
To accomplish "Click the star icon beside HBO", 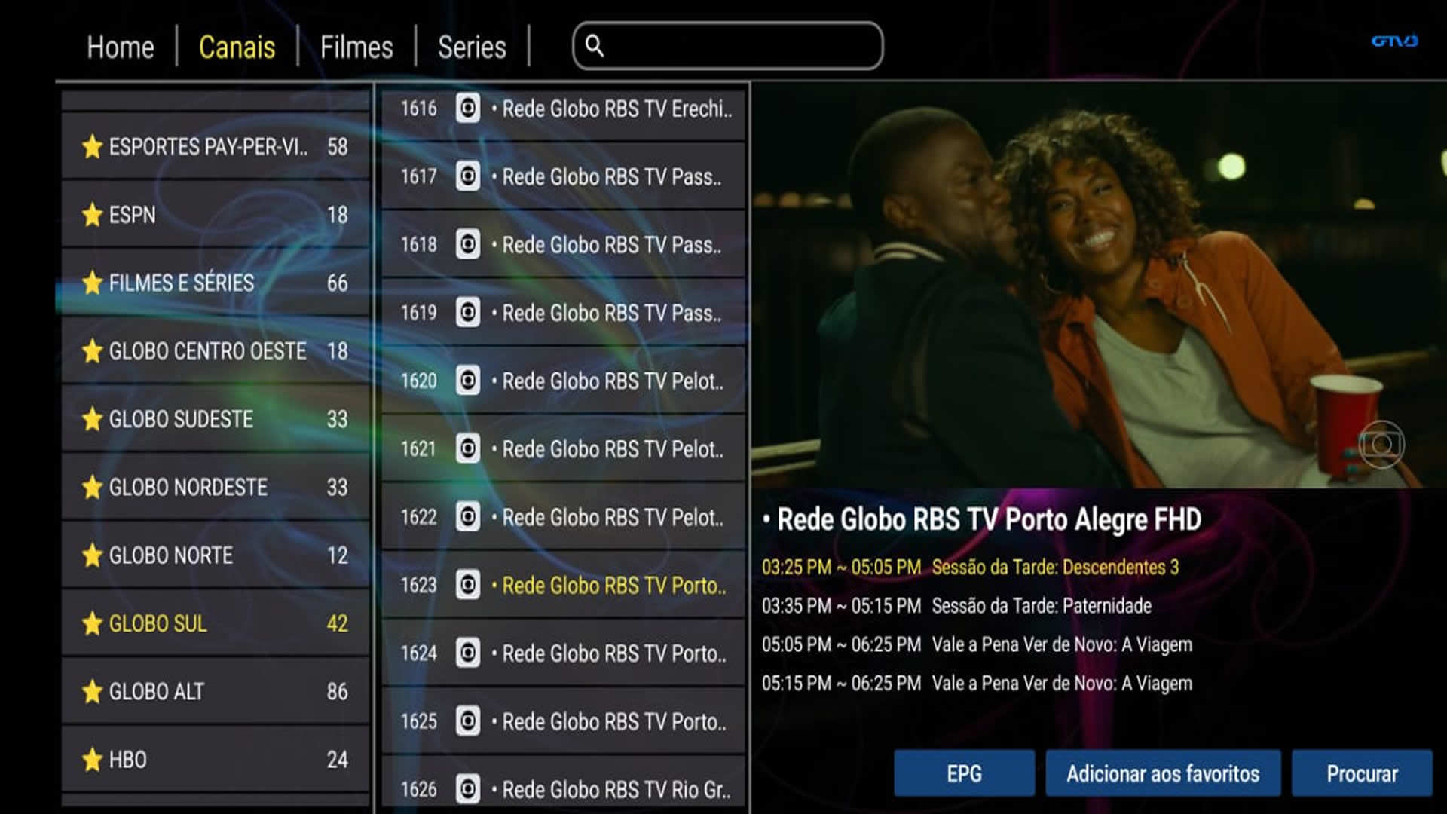I will pos(92,760).
